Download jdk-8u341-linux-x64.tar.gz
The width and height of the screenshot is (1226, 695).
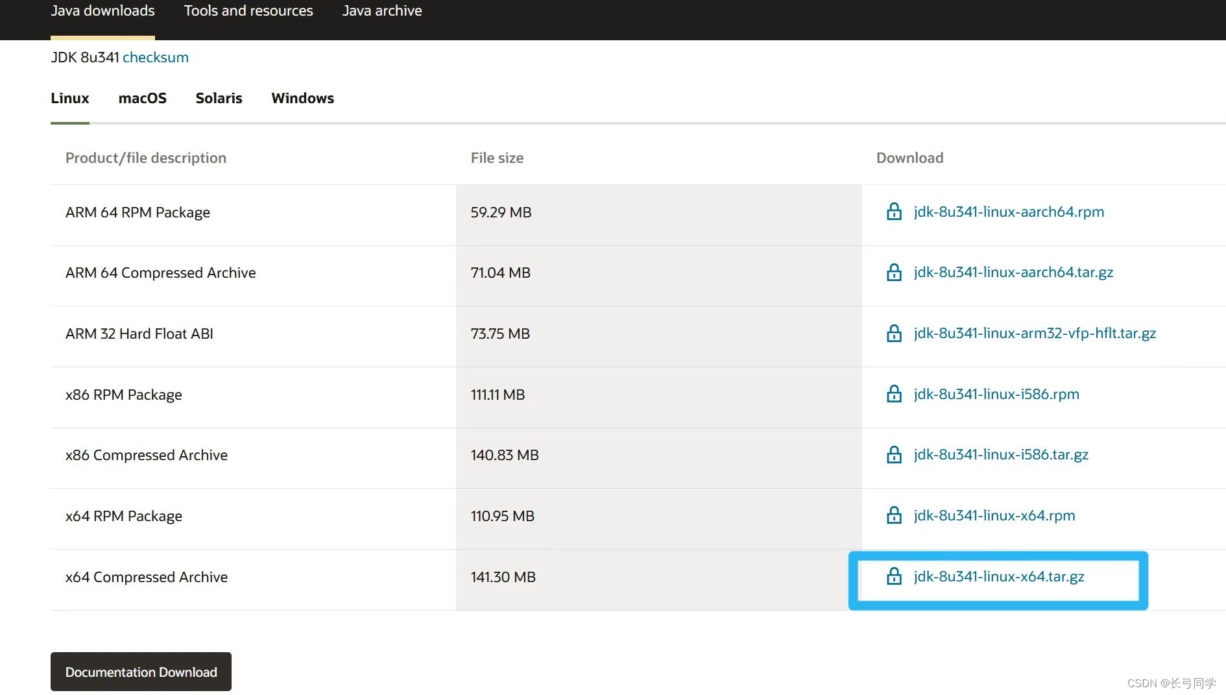(998, 576)
